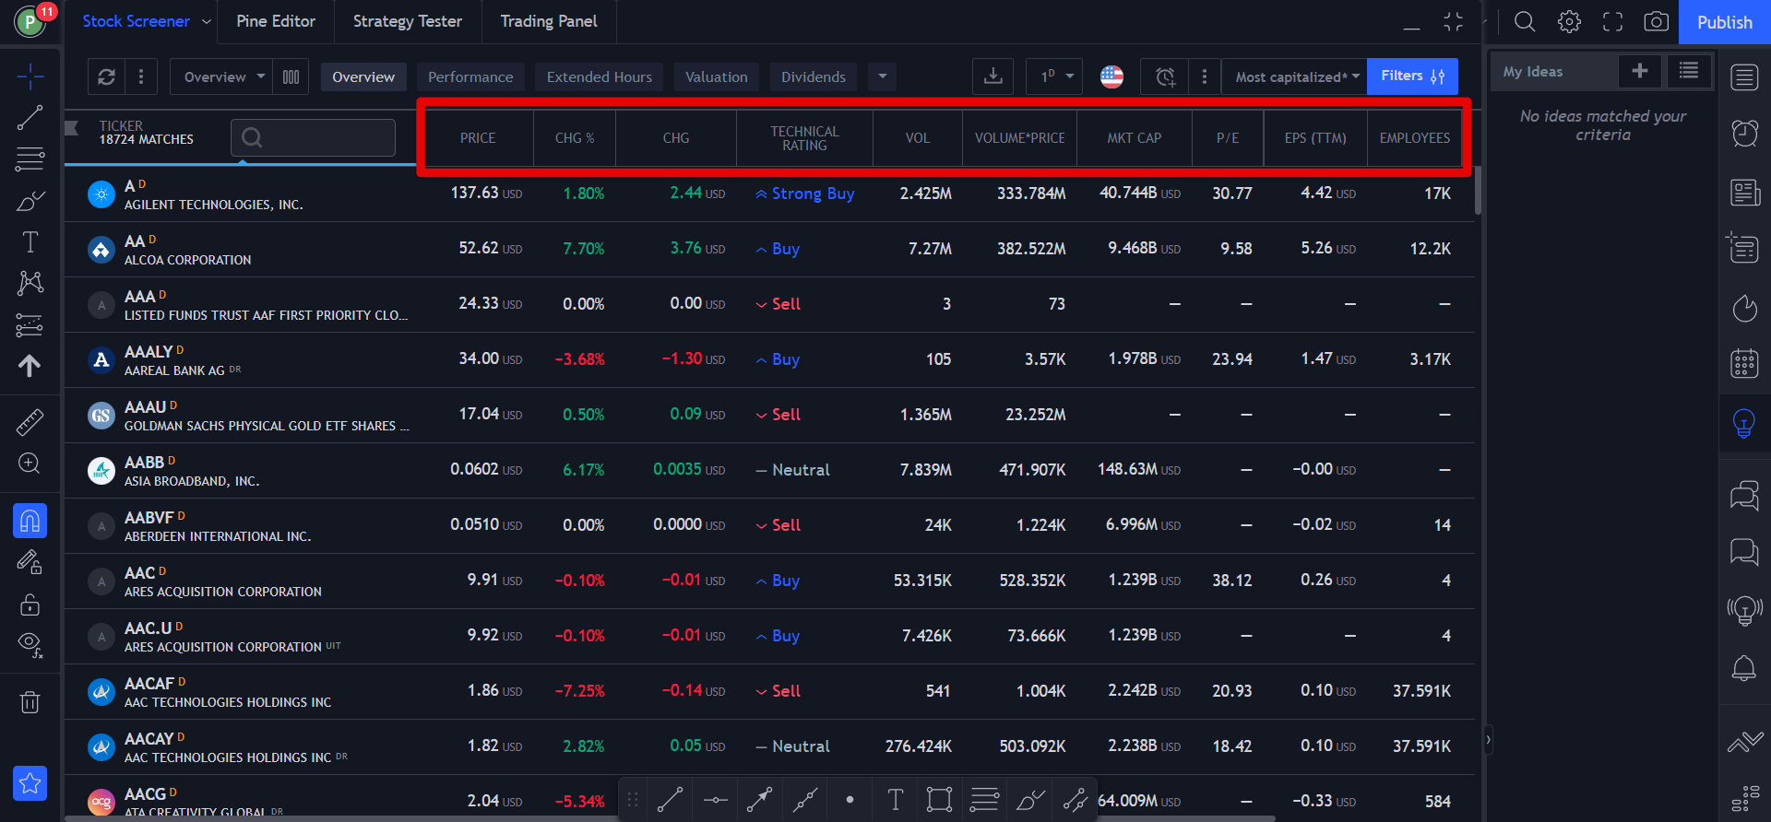Click the ticker search input field
This screenshot has height=822, width=1771.
[313, 137]
